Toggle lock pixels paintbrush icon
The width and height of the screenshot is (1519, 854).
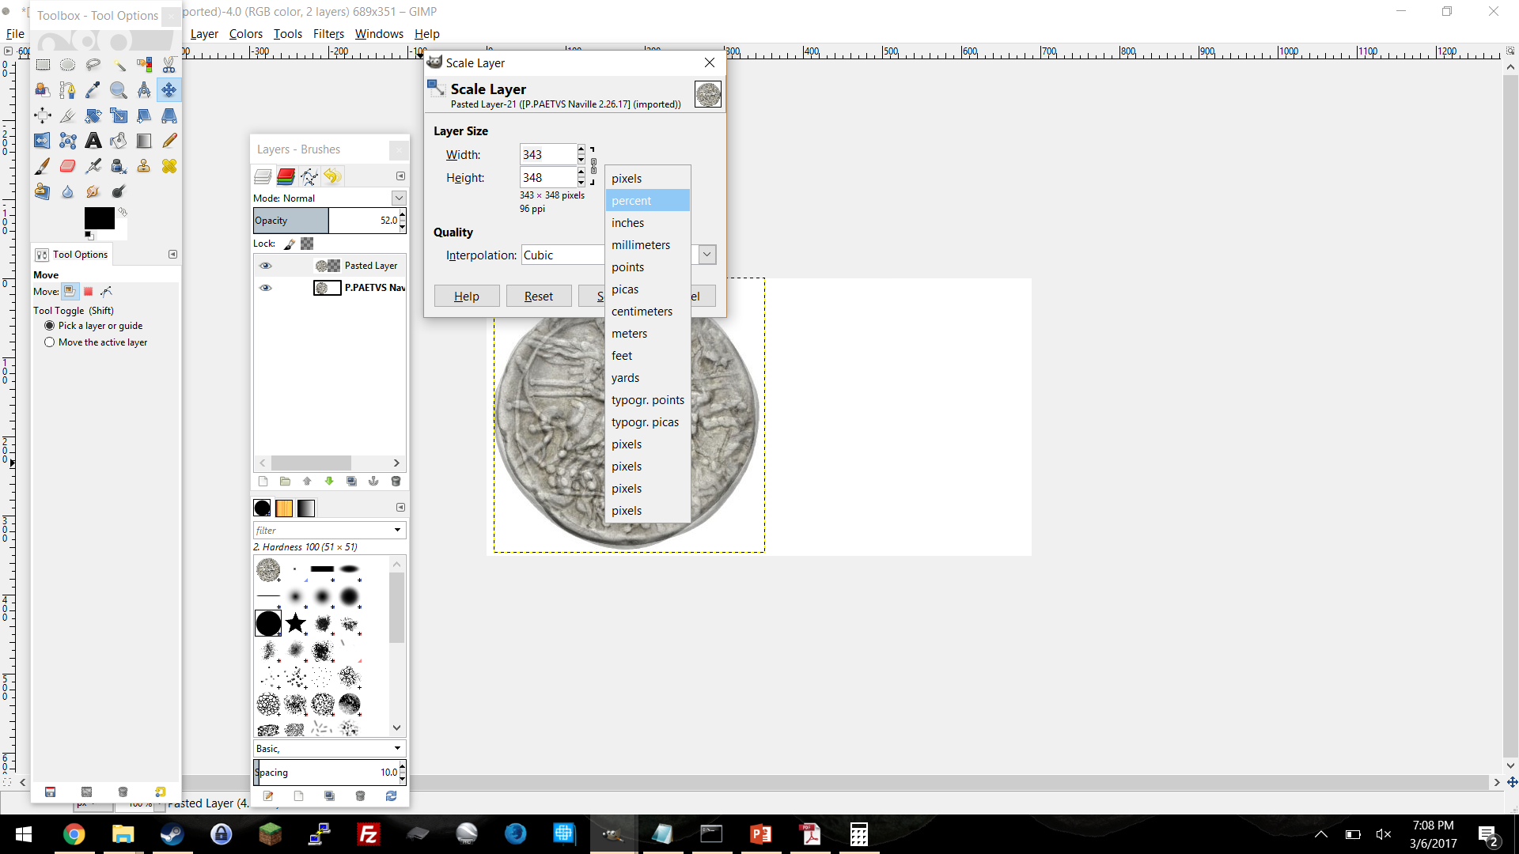pos(290,244)
